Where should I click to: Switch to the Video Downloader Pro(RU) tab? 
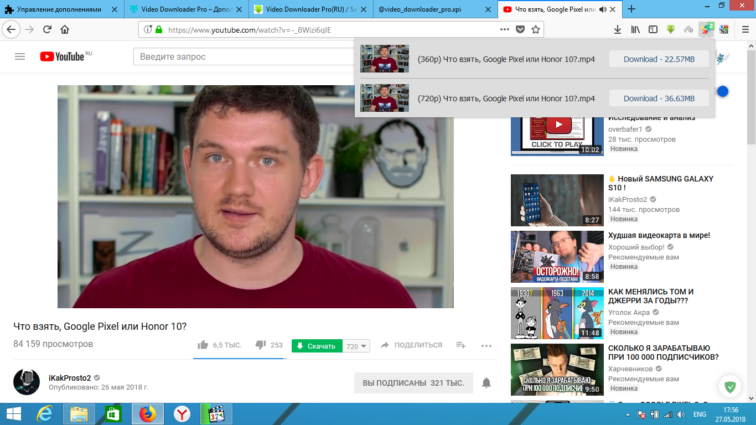(310, 9)
